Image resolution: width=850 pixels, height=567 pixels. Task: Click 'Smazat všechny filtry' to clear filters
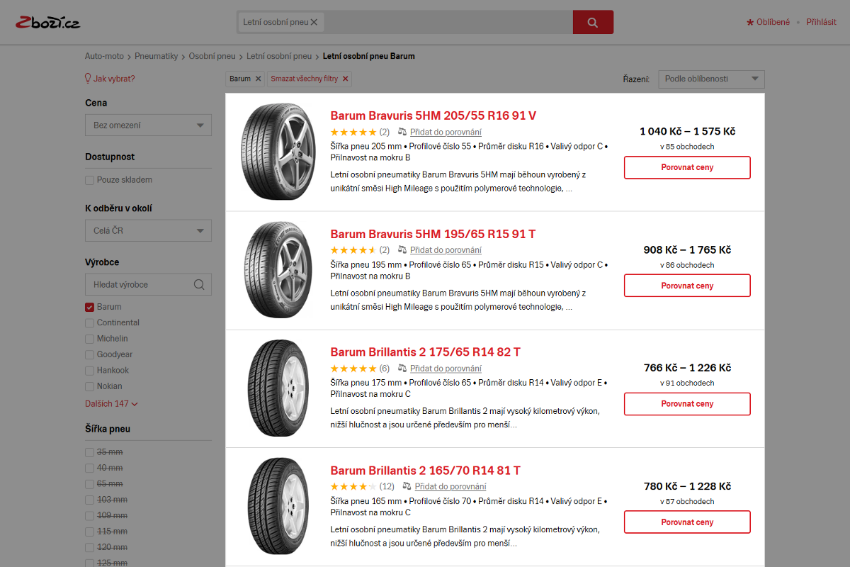pos(305,79)
